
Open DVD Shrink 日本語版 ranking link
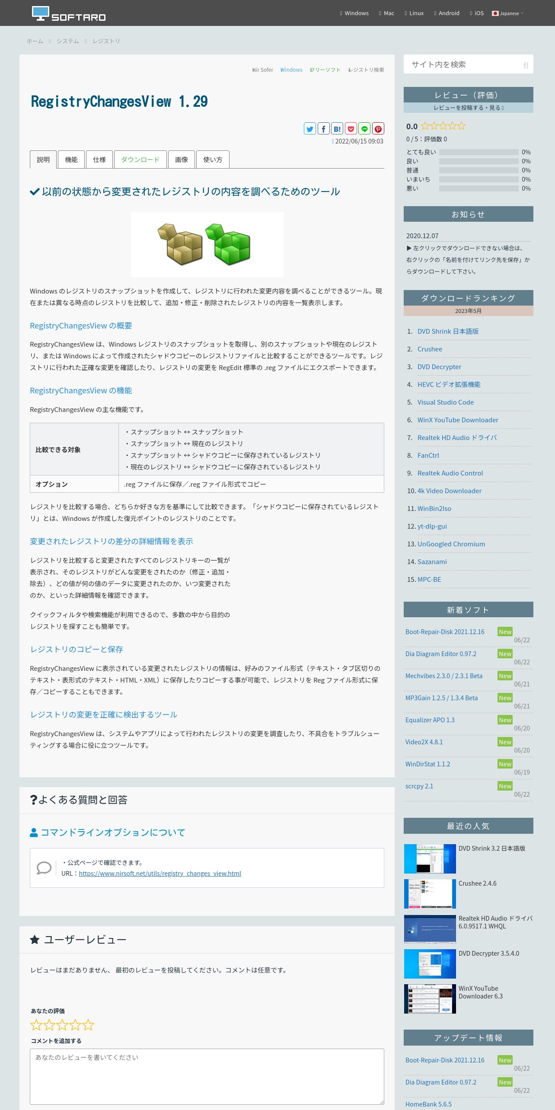point(448,331)
